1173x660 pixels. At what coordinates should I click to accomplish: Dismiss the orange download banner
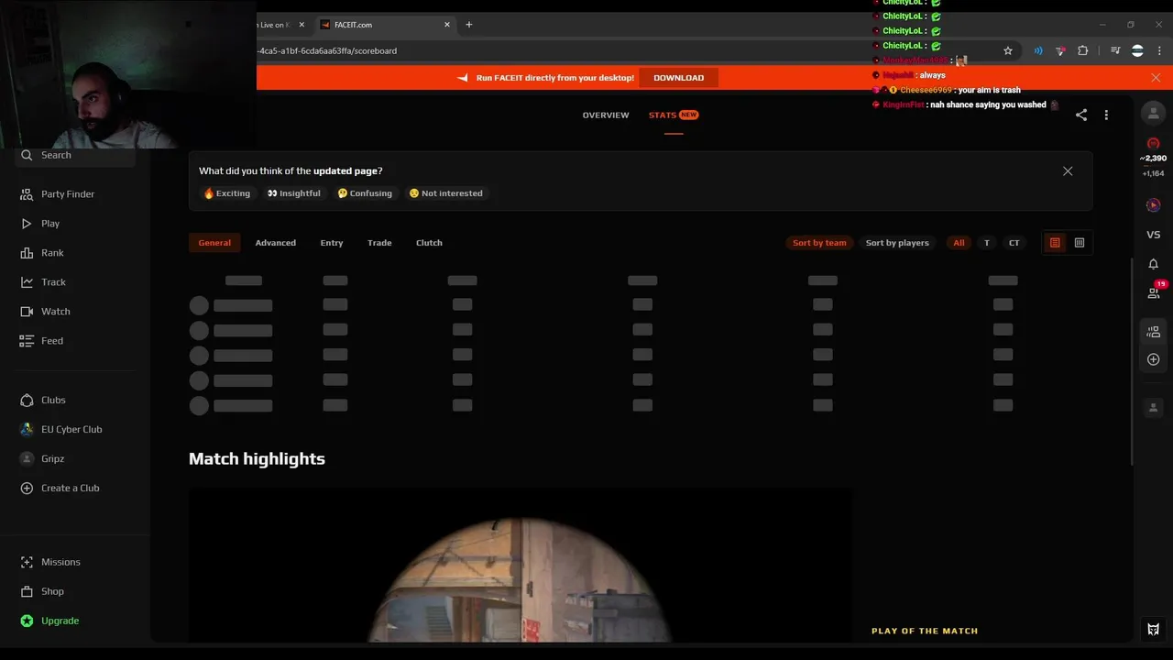click(1156, 78)
